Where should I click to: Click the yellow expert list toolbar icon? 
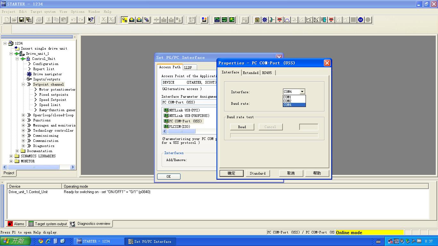(257, 20)
